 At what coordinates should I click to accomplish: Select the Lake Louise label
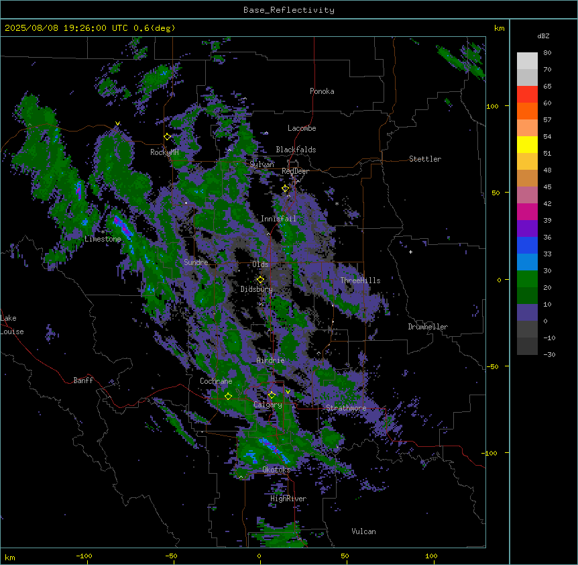[12, 325]
